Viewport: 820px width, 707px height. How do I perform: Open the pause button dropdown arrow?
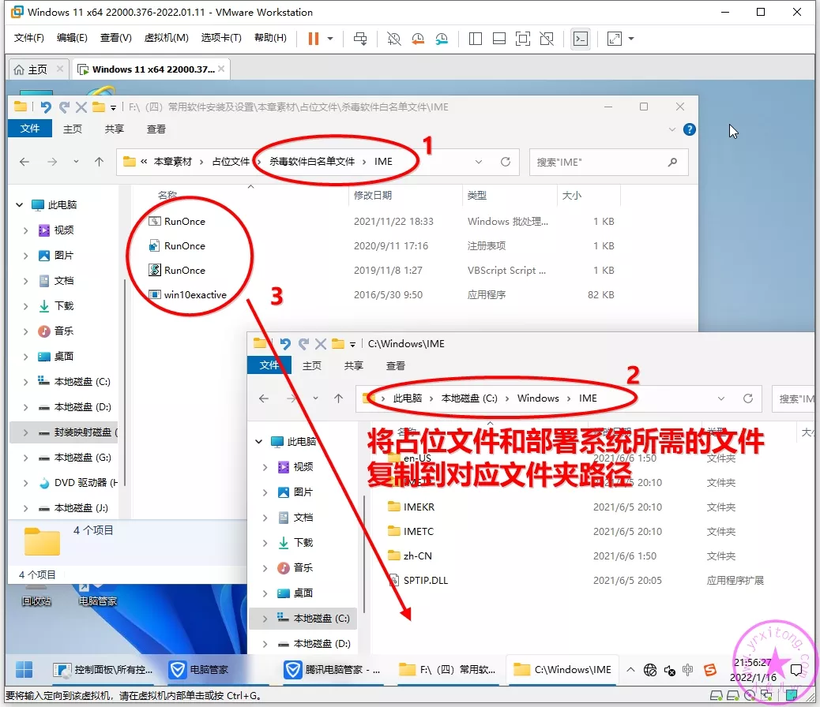point(330,38)
